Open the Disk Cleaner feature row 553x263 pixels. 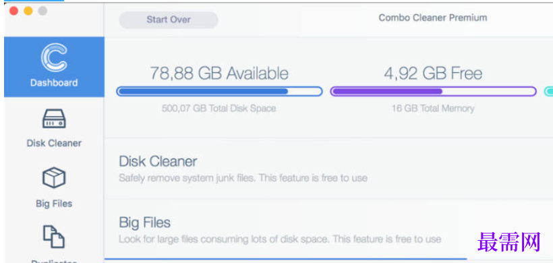point(328,169)
